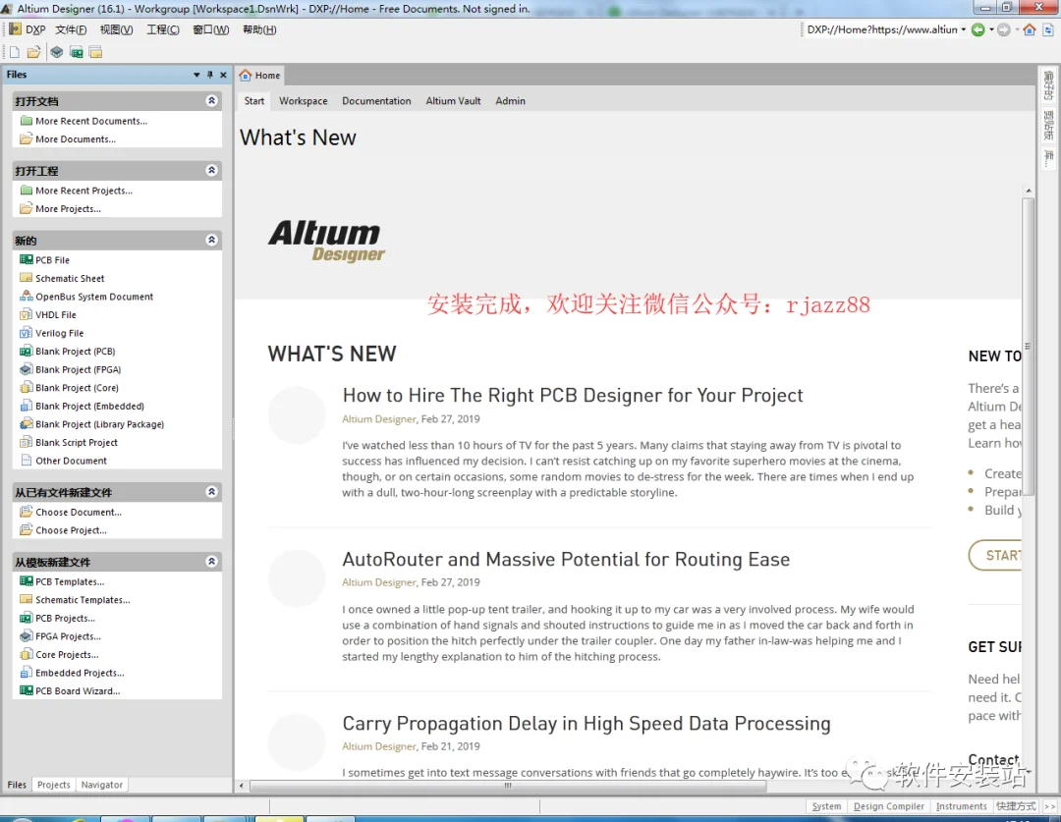This screenshot has height=822, width=1061.
Task: Collapse the 打开工程 section
Action: pos(212,171)
